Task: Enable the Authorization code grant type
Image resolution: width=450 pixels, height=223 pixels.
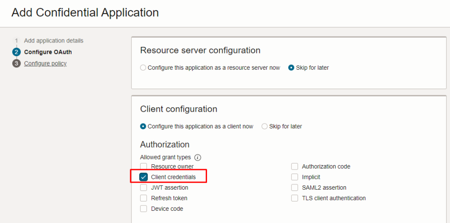Action: (295, 166)
